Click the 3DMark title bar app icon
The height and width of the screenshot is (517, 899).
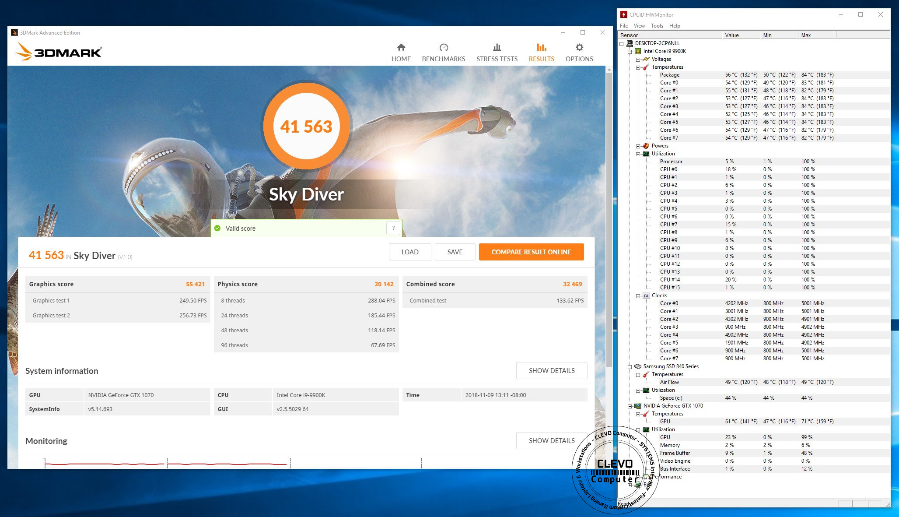(14, 32)
